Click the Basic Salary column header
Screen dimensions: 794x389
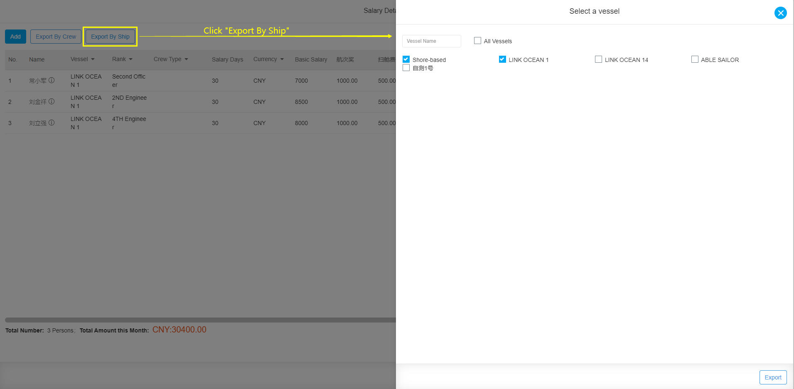coord(311,59)
